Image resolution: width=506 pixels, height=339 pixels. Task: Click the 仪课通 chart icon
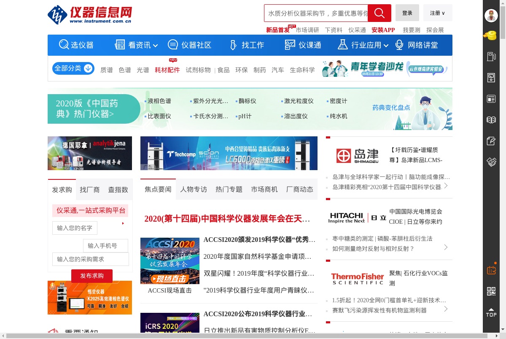(x=290, y=45)
